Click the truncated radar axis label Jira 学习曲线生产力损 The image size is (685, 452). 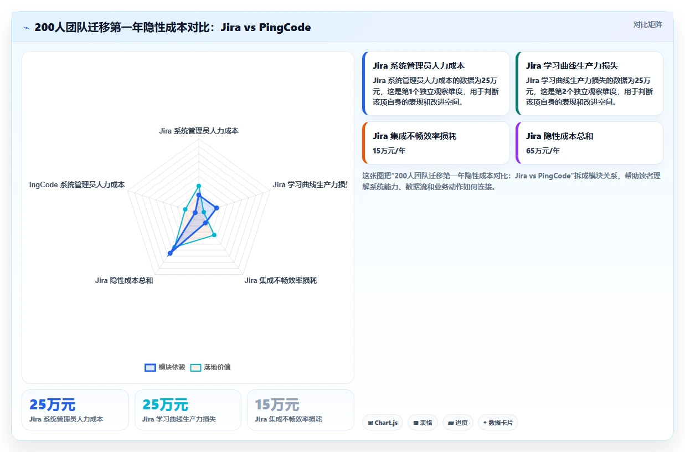[x=310, y=184]
